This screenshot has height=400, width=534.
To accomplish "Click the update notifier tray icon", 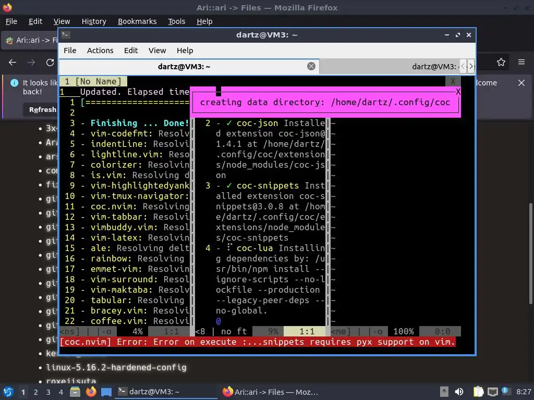I will [x=506, y=391].
